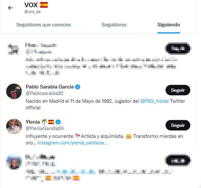201x188 pixels.
Task: Open Pablo Sarabia Garcia's profile picture
Action: click(x=14, y=91)
